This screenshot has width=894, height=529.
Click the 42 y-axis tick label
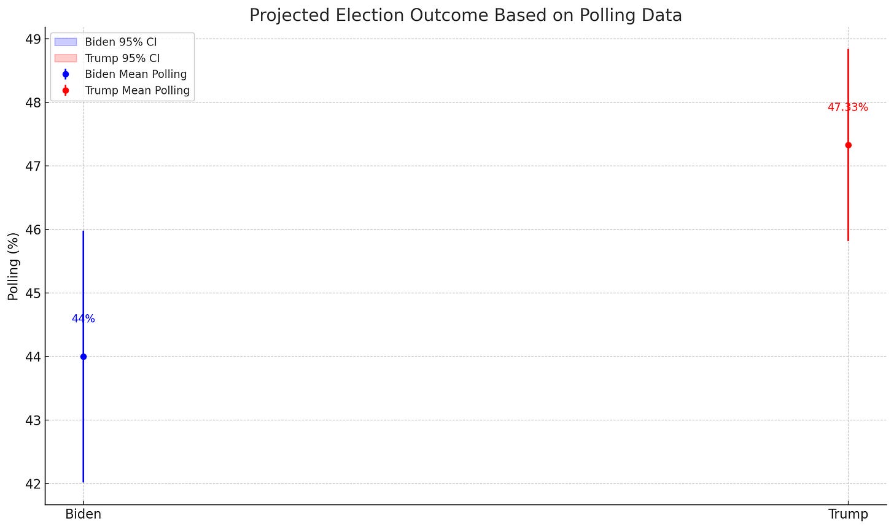(34, 484)
